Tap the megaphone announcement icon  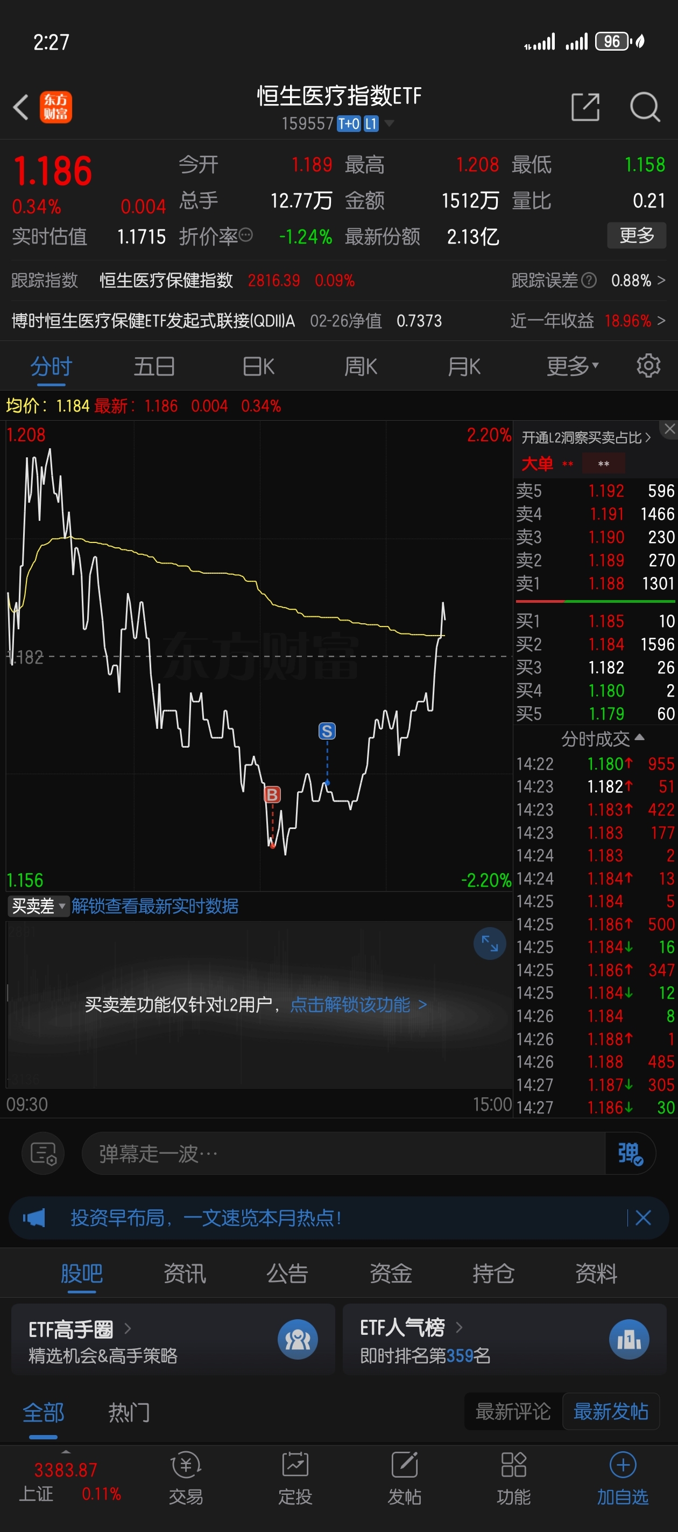(34, 1218)
